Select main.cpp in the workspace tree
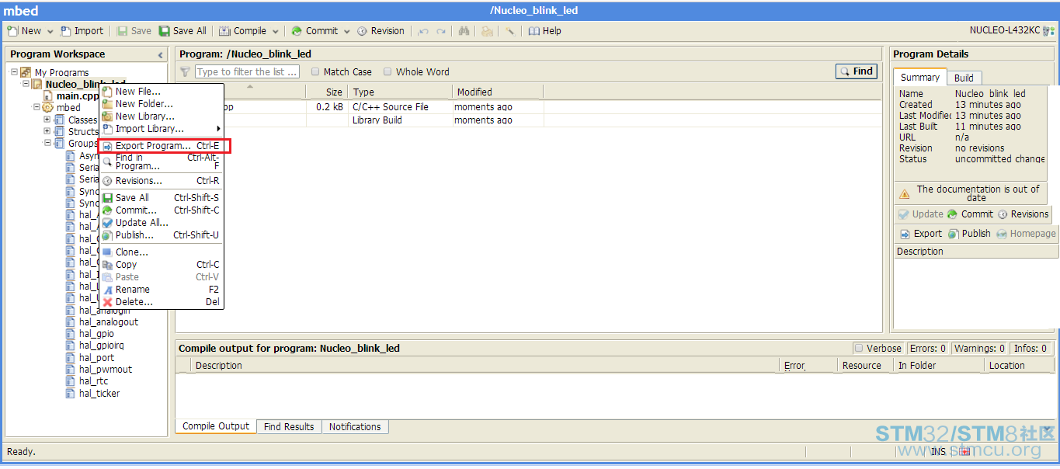The height and width of the screenshot is (469, 1060). point(78,96)
